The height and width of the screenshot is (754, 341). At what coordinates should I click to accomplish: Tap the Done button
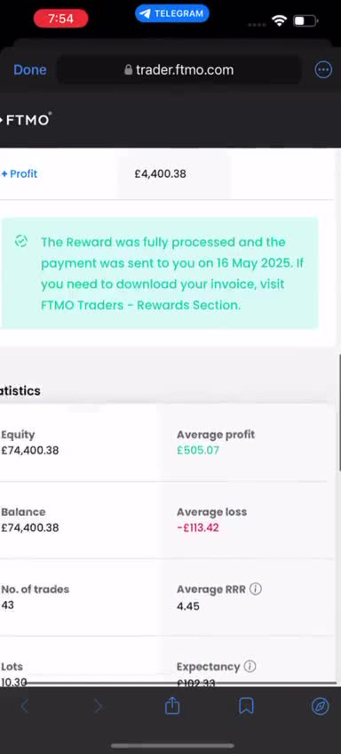pos(30,70)
